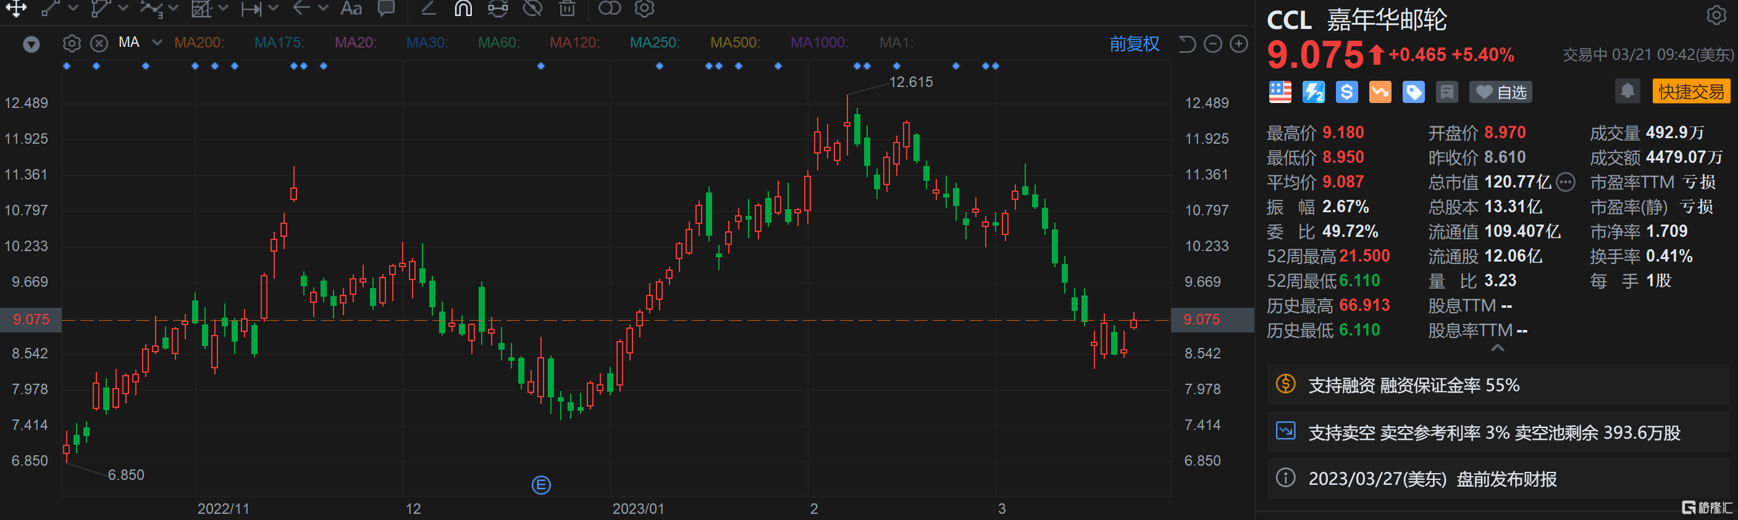Open the MA indicator dropdown
Screen dimensions: 1738x520
(x=157, y=43)
